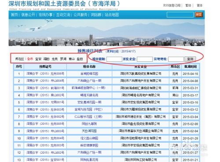Click the 查询 button

190,59
